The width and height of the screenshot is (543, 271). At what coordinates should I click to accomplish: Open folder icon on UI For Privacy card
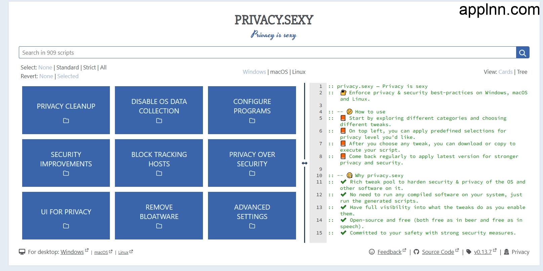click(66, 226)
